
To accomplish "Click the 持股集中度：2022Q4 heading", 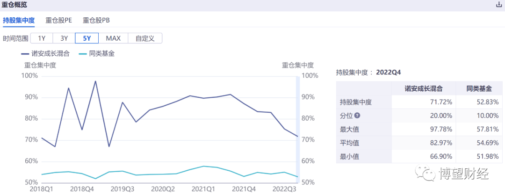I will (368, 72).
